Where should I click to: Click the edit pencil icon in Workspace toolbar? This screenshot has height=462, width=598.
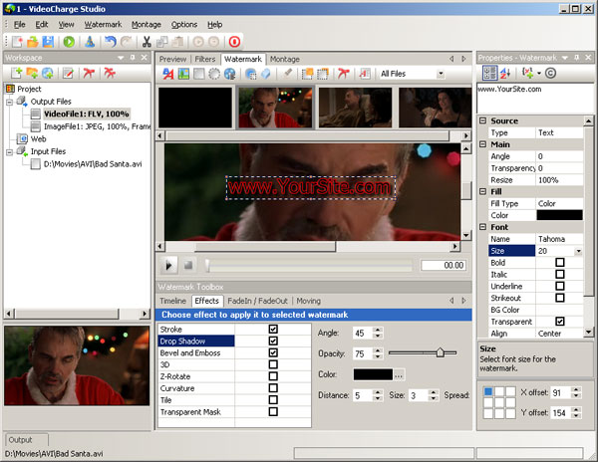[68, 73]
